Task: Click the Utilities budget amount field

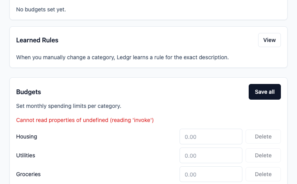Action: coord(211,156)
